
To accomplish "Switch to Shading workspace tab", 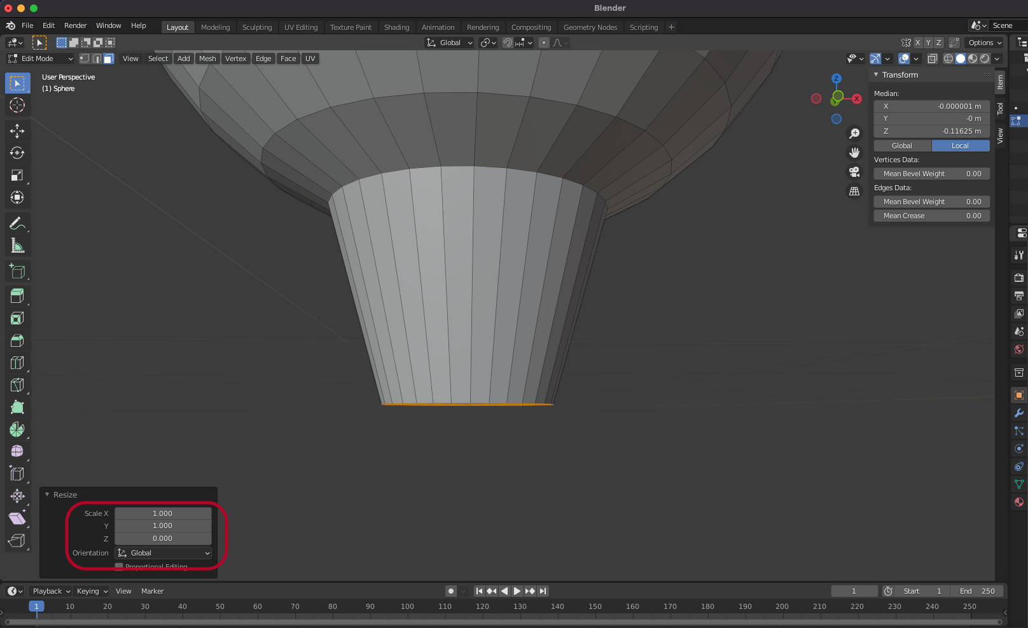I will pyautogui.click(x=396, y=27).
